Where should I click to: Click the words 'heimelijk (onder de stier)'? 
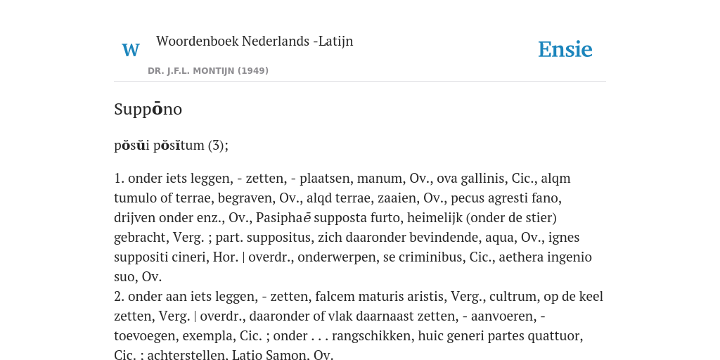pyautogui.click(x=482, y=218)
